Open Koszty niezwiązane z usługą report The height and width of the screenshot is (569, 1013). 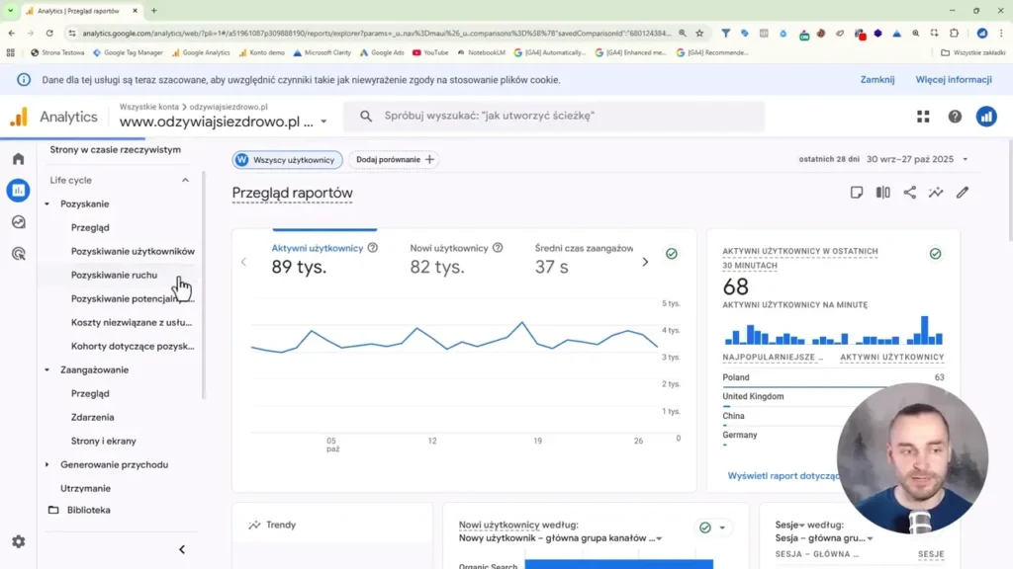point(132,323)
